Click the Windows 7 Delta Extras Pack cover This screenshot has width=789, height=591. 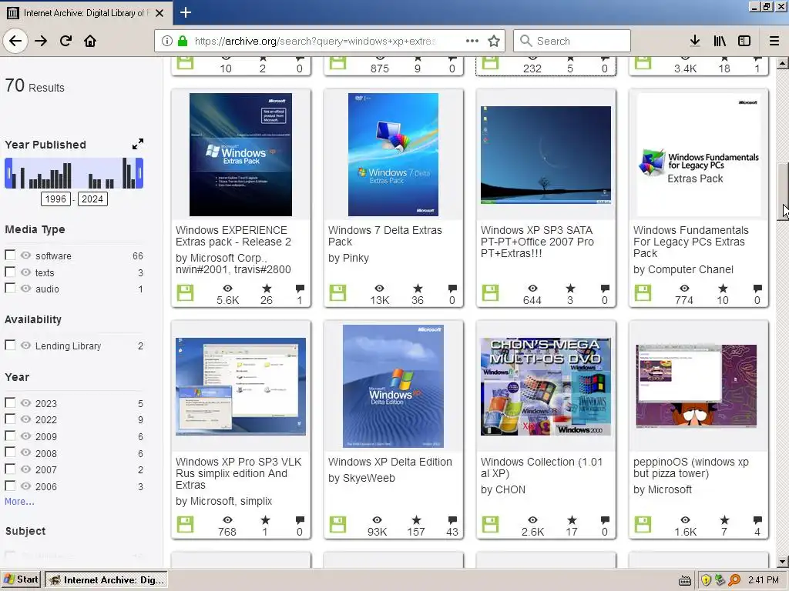coord(393,154)
